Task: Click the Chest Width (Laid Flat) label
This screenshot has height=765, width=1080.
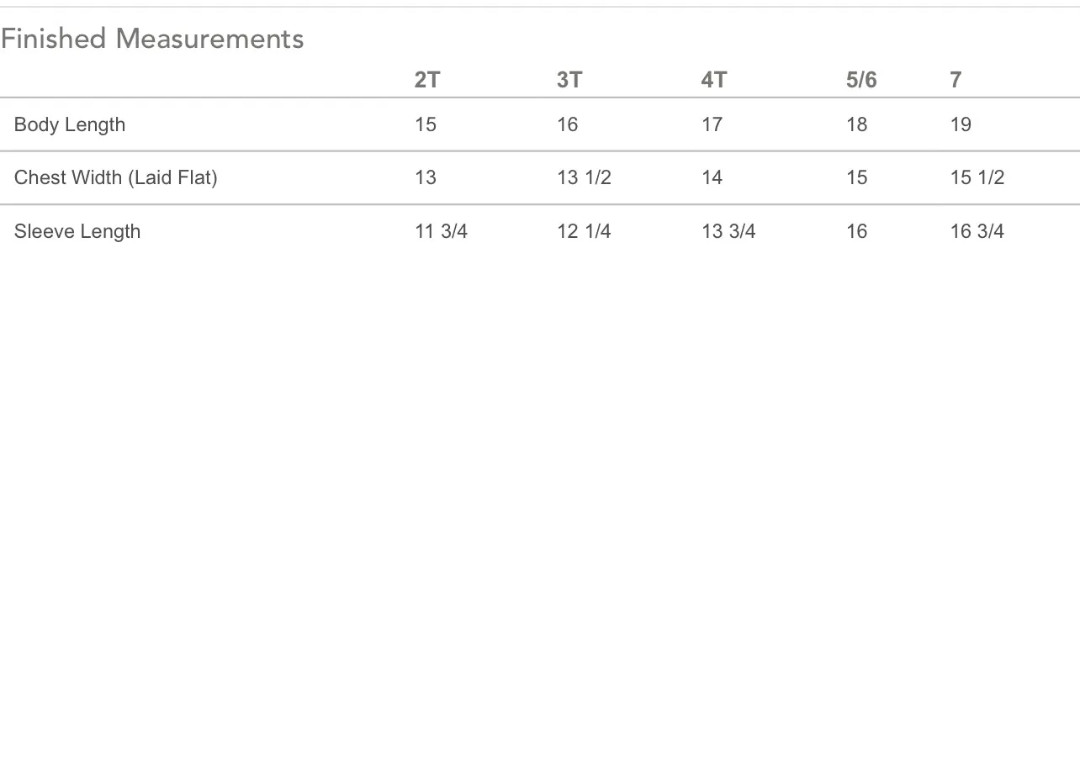Action: point(116,177)
